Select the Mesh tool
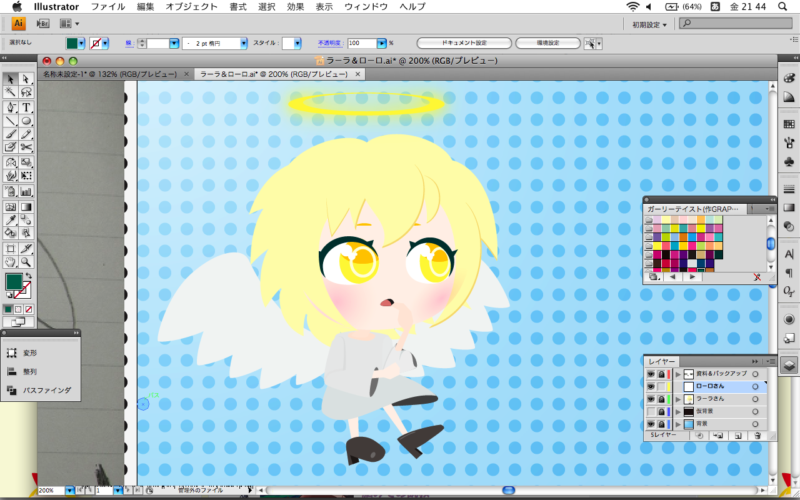 click(11, 206)
